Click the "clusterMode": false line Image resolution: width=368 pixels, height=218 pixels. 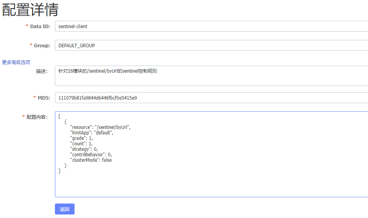point(91,160)
